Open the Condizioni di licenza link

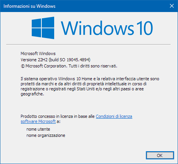pyautogui.click(x=114, y=116)
